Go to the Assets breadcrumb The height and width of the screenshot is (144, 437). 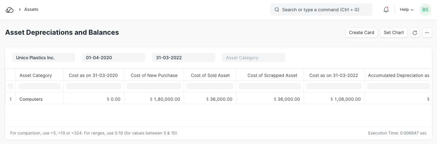point(31,10)
